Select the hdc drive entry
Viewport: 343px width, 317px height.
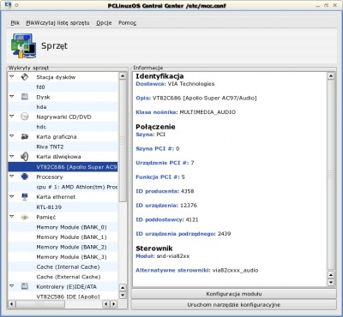tap(63, 127)
